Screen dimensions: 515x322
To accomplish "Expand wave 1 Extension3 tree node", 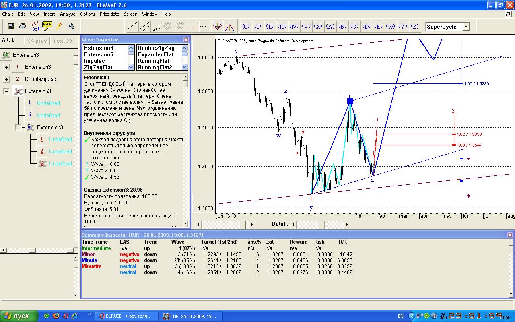I will coord(6,67).
